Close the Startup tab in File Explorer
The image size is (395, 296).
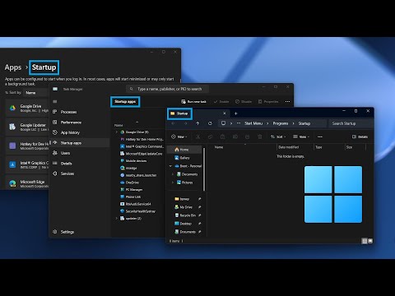(x=225, y=113)
